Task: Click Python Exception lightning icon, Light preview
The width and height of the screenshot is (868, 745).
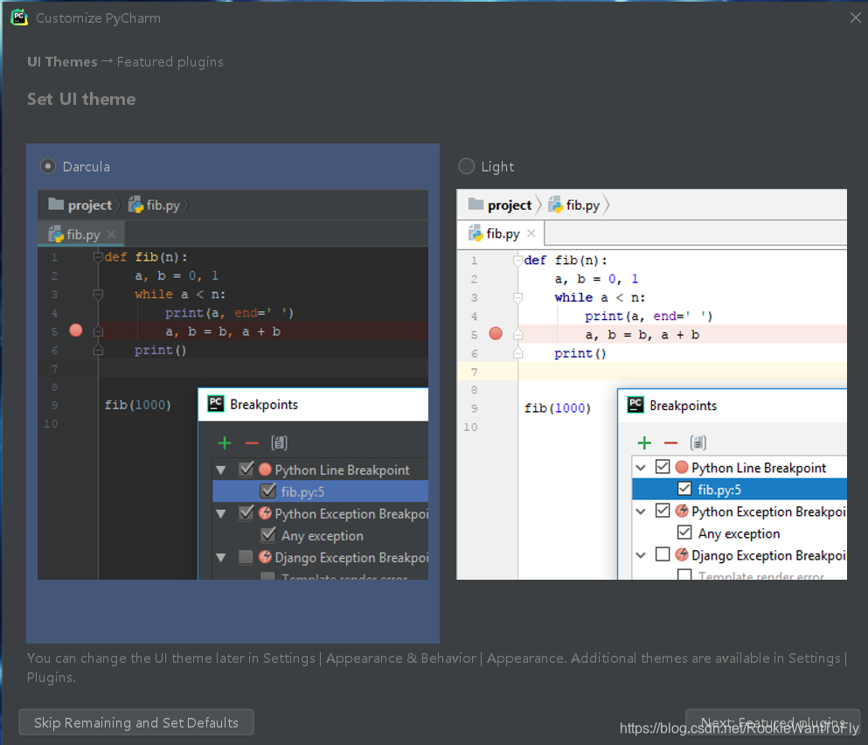Action: coord(682,511)
